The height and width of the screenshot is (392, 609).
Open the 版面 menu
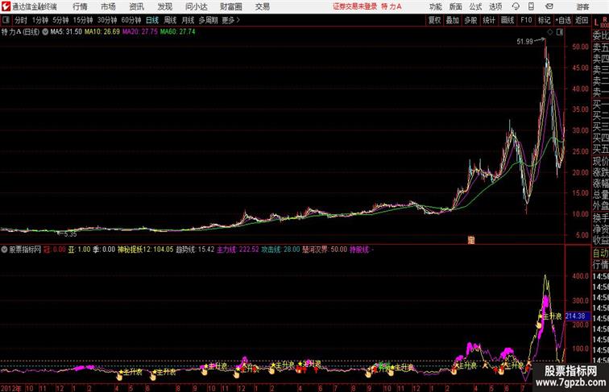[x=456, y=6]
